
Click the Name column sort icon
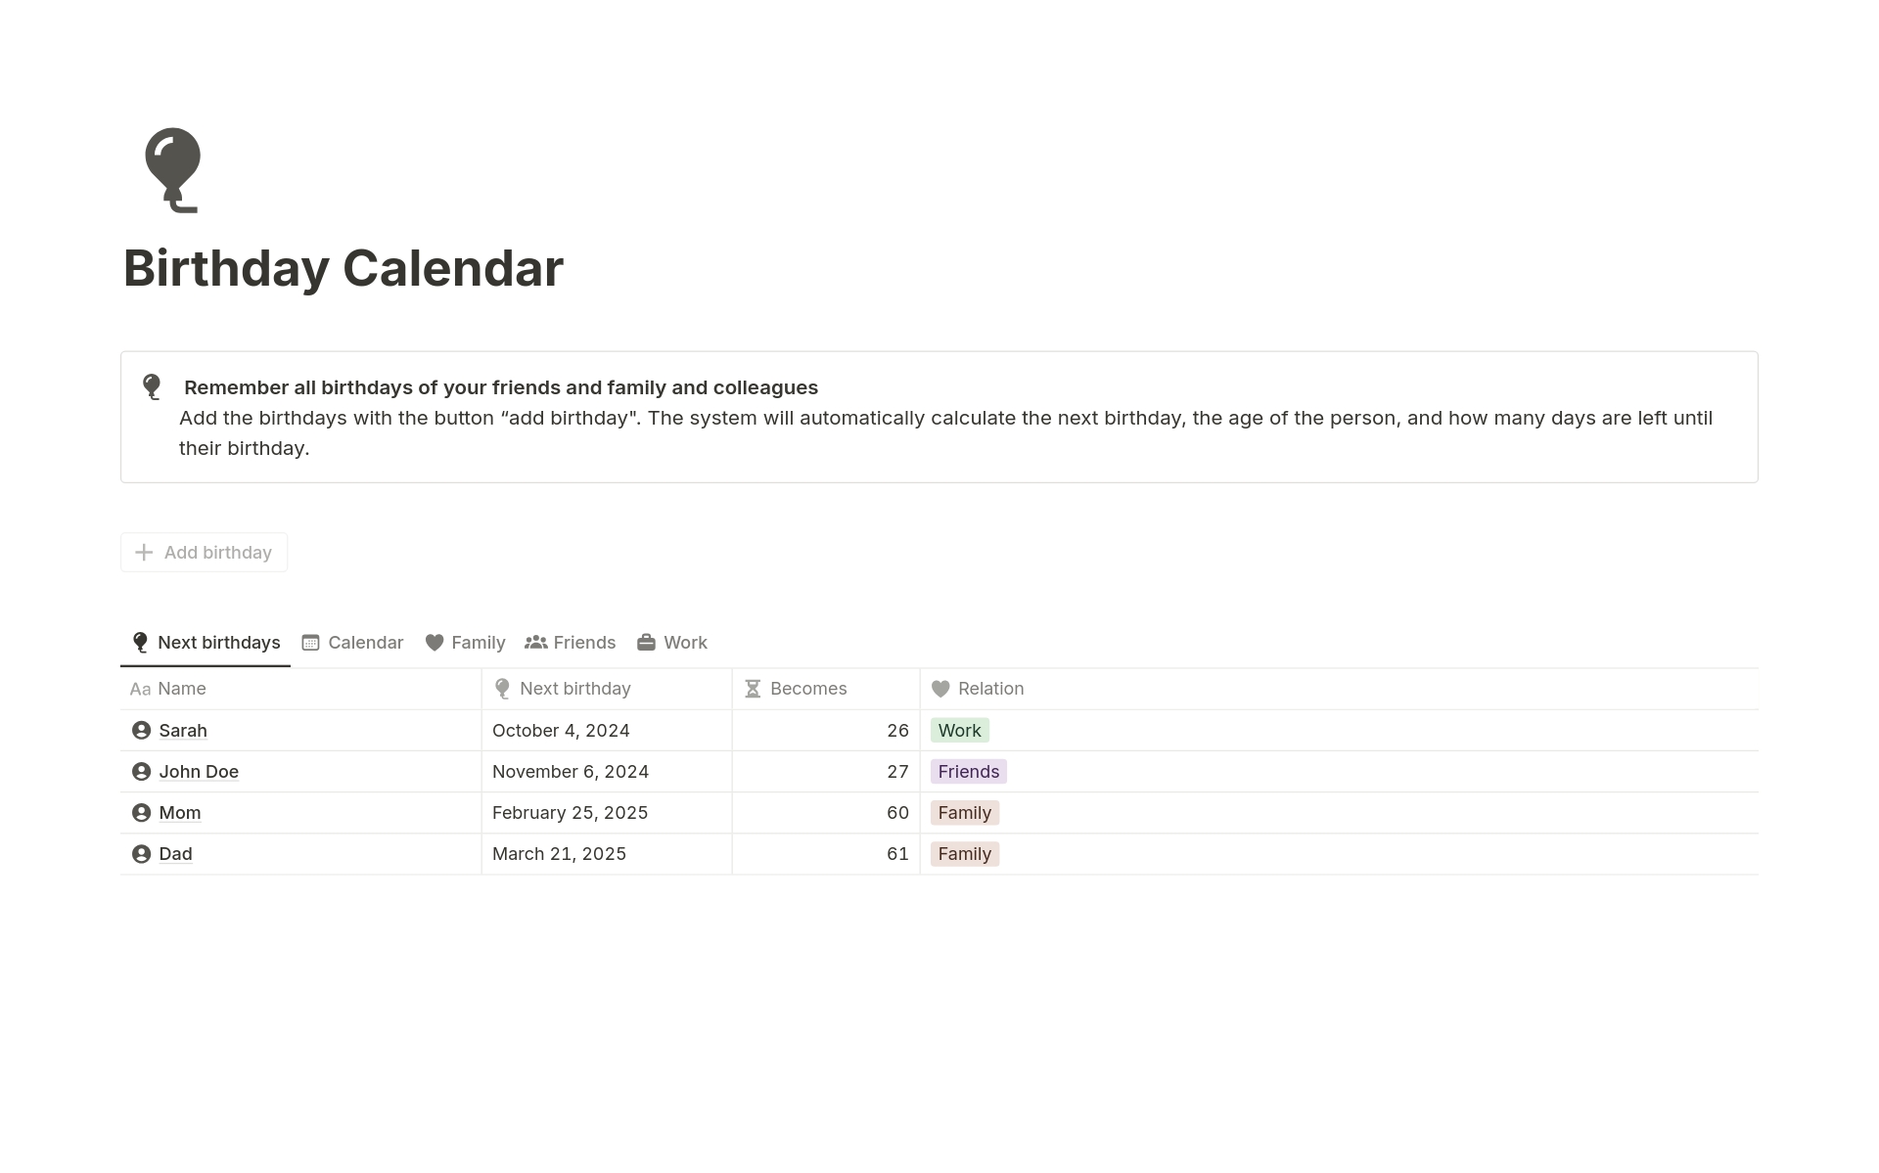[x=138, y=688]
